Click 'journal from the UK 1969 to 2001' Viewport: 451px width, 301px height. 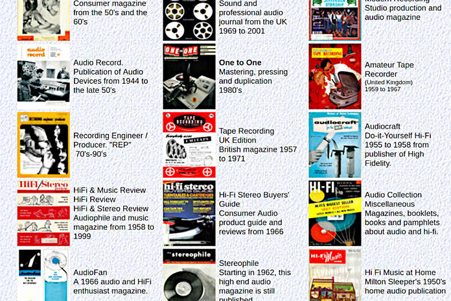click(x=253, y=26)
